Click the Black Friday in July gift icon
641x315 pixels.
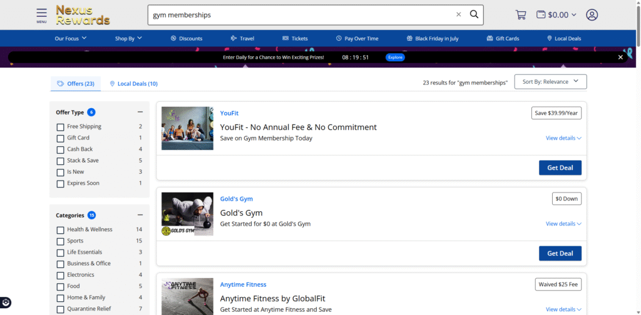[409, 38]
